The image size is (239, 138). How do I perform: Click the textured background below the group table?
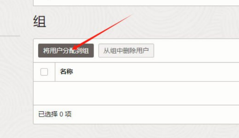point(136,131)
